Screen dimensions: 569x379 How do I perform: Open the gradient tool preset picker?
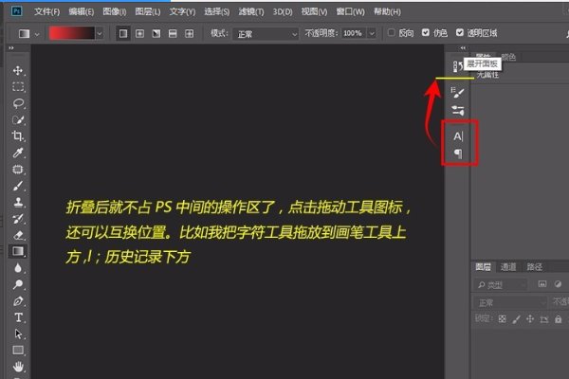point(28,34)
